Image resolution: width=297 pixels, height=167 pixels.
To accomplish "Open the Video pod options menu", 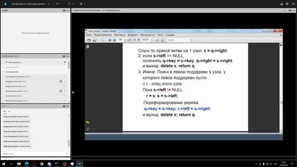I will coord(68,10).
